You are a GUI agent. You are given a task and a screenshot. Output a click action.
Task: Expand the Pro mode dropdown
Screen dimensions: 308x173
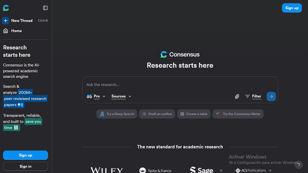point(104,96)
